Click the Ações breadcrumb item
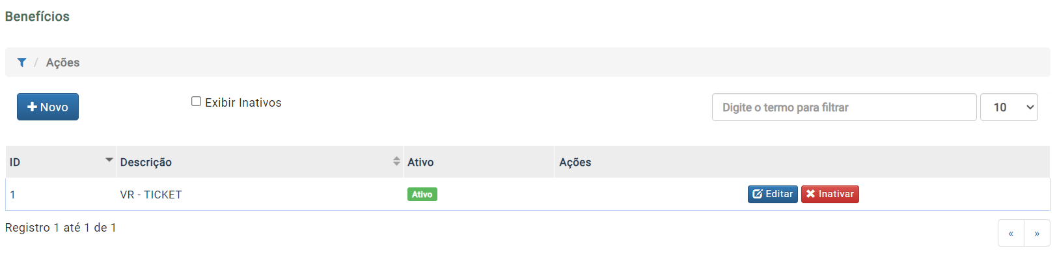 (x=62, y=62)
